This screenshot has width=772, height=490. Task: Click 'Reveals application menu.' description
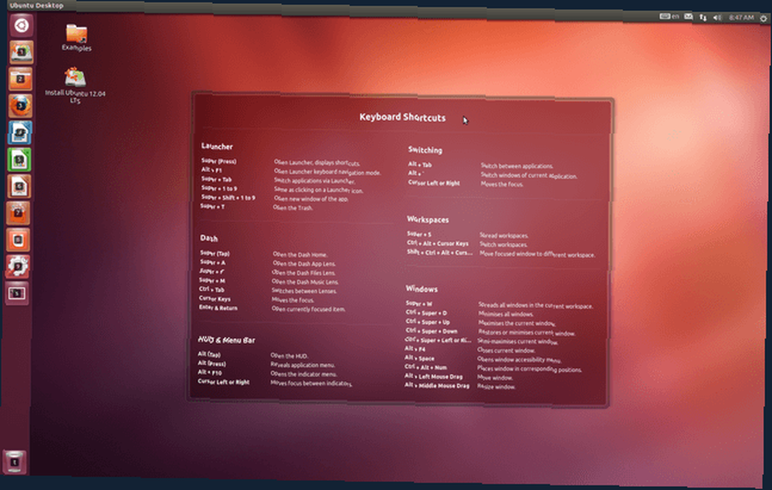click(x=303, y=365)
